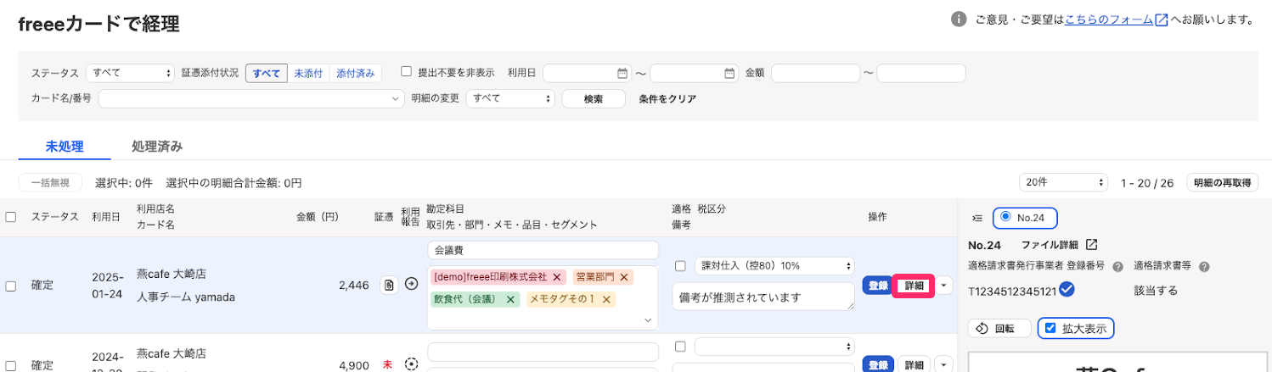The image size is (1272, 372).
Task: Toggle the select-all checkbox in table header
Action: (x=11, y=217)
